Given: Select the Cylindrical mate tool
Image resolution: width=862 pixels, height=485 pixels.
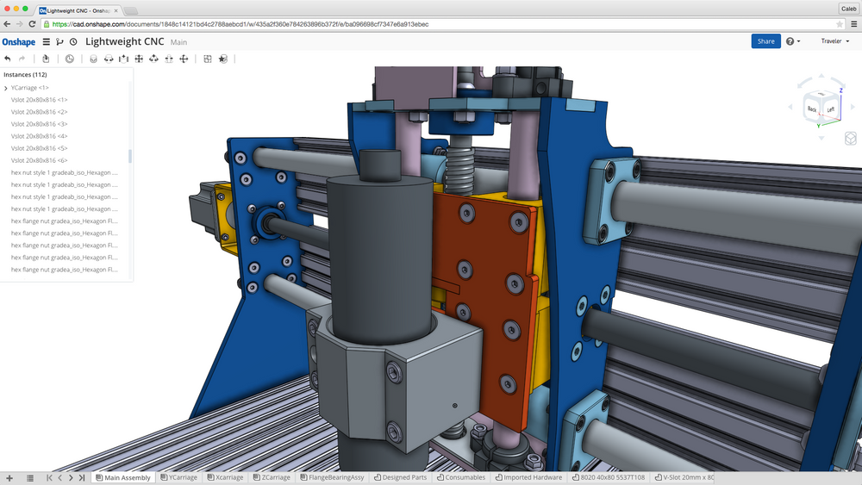Looking at the screenshot, I should coord(154,59).
